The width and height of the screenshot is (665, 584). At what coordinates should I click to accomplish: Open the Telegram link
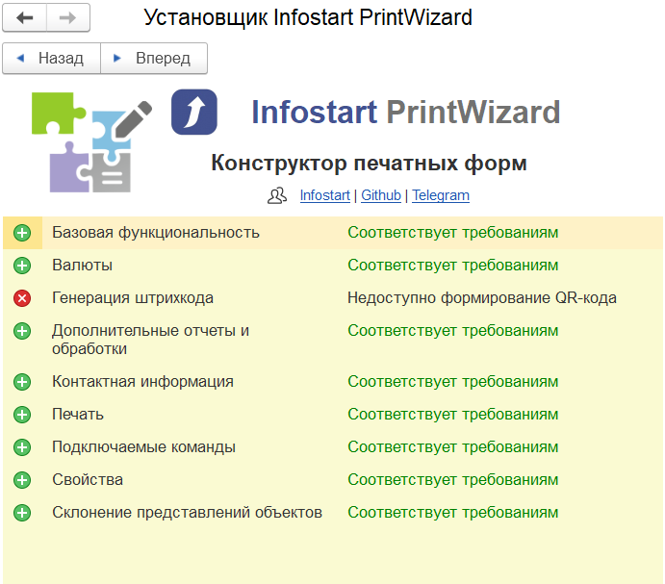[441, 195]
